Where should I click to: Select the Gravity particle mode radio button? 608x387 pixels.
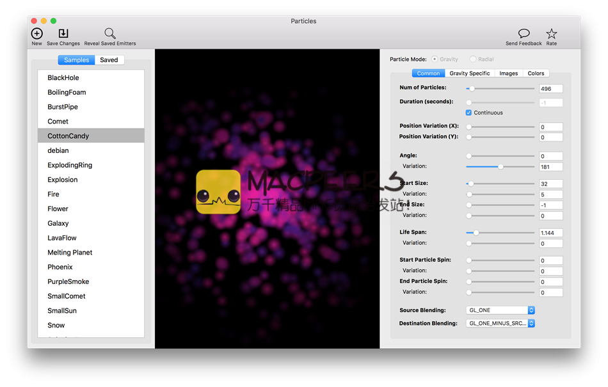435,59
